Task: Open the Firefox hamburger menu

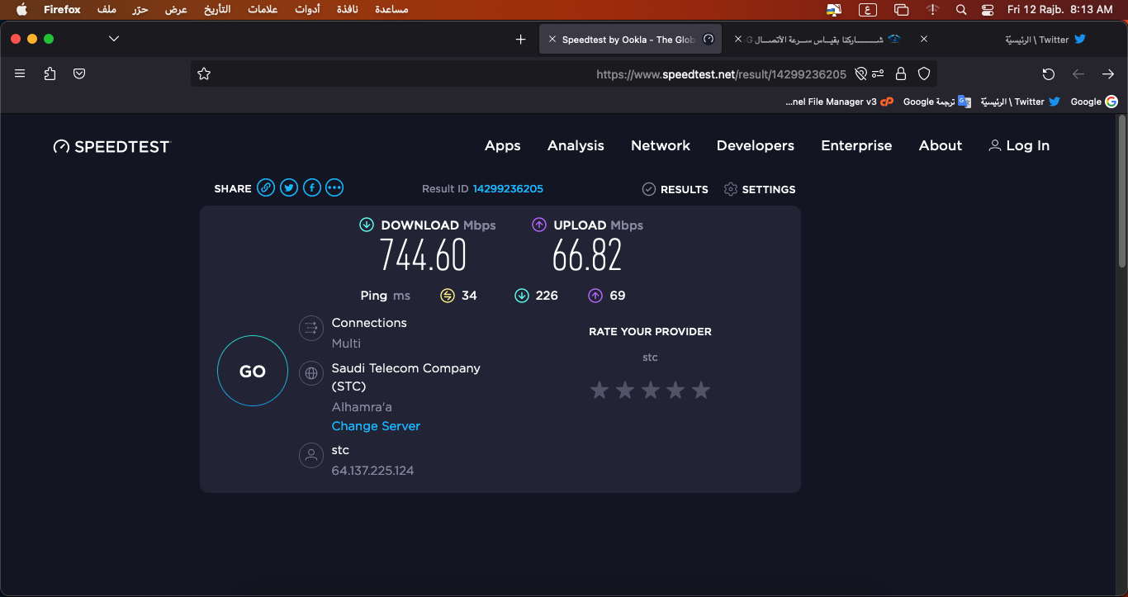Action: (20, 73)
